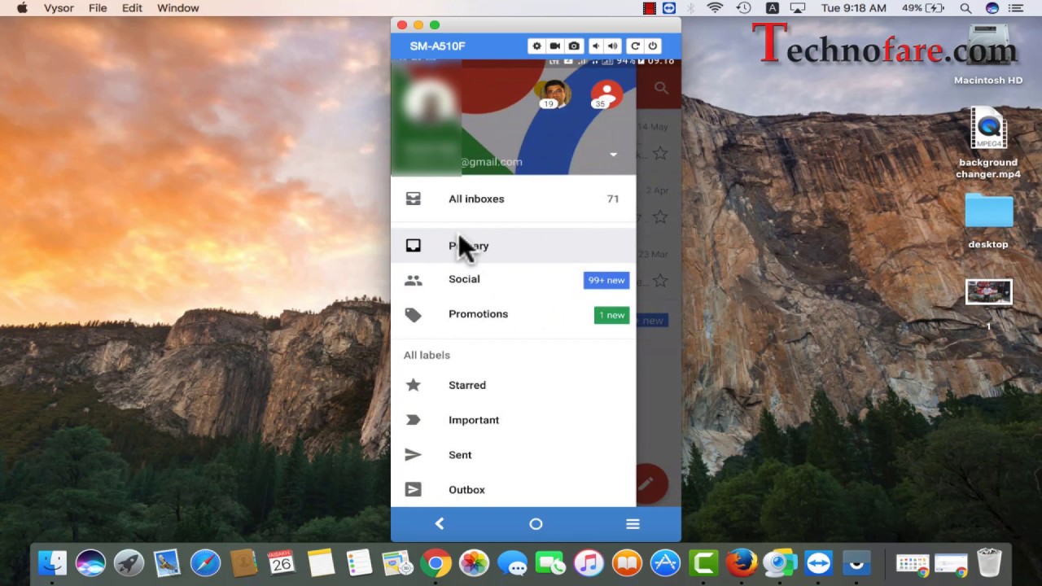Select the Primary inbox row
The height and width of the screenshot is (586, 1042).
coord(513,246)
